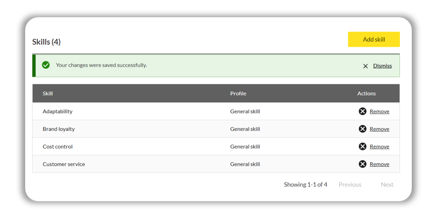Screen dimensions: 431x213
Task: Click the remove icon for Adaptability
Action: pyautogui.click(x=362, y=111)
